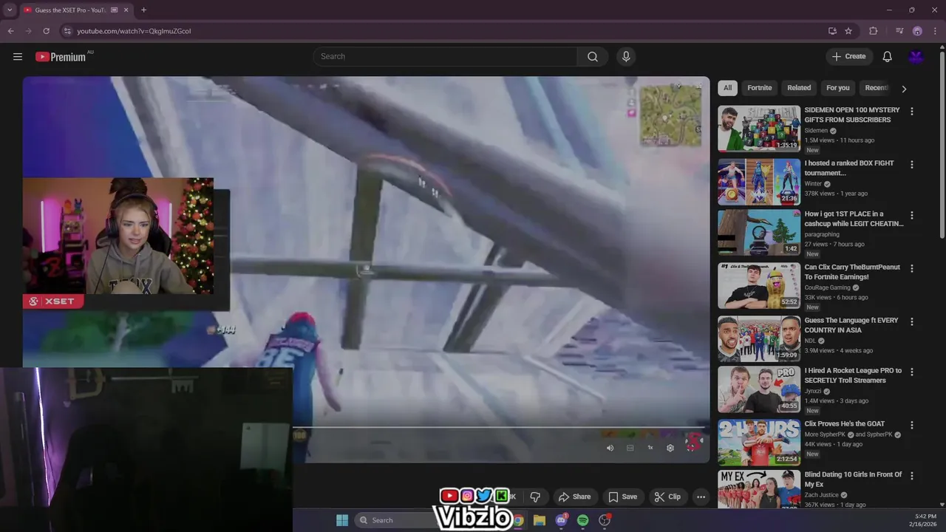Toggle closed captions in the player
This screenshot has width=946, height=532.
point(630,448)
